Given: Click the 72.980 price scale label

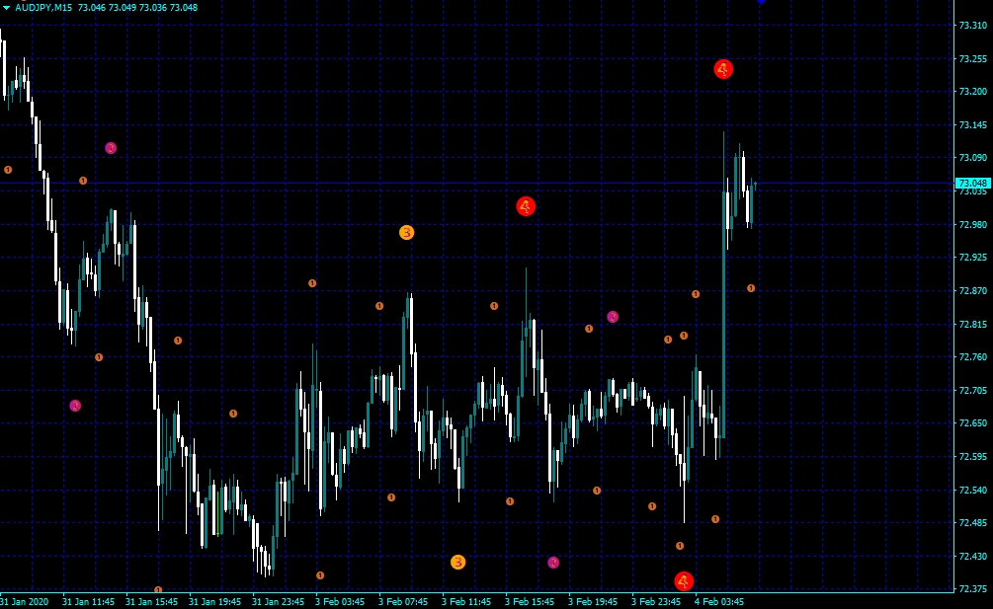Looking at the screenshot, I should pos(972,224).
